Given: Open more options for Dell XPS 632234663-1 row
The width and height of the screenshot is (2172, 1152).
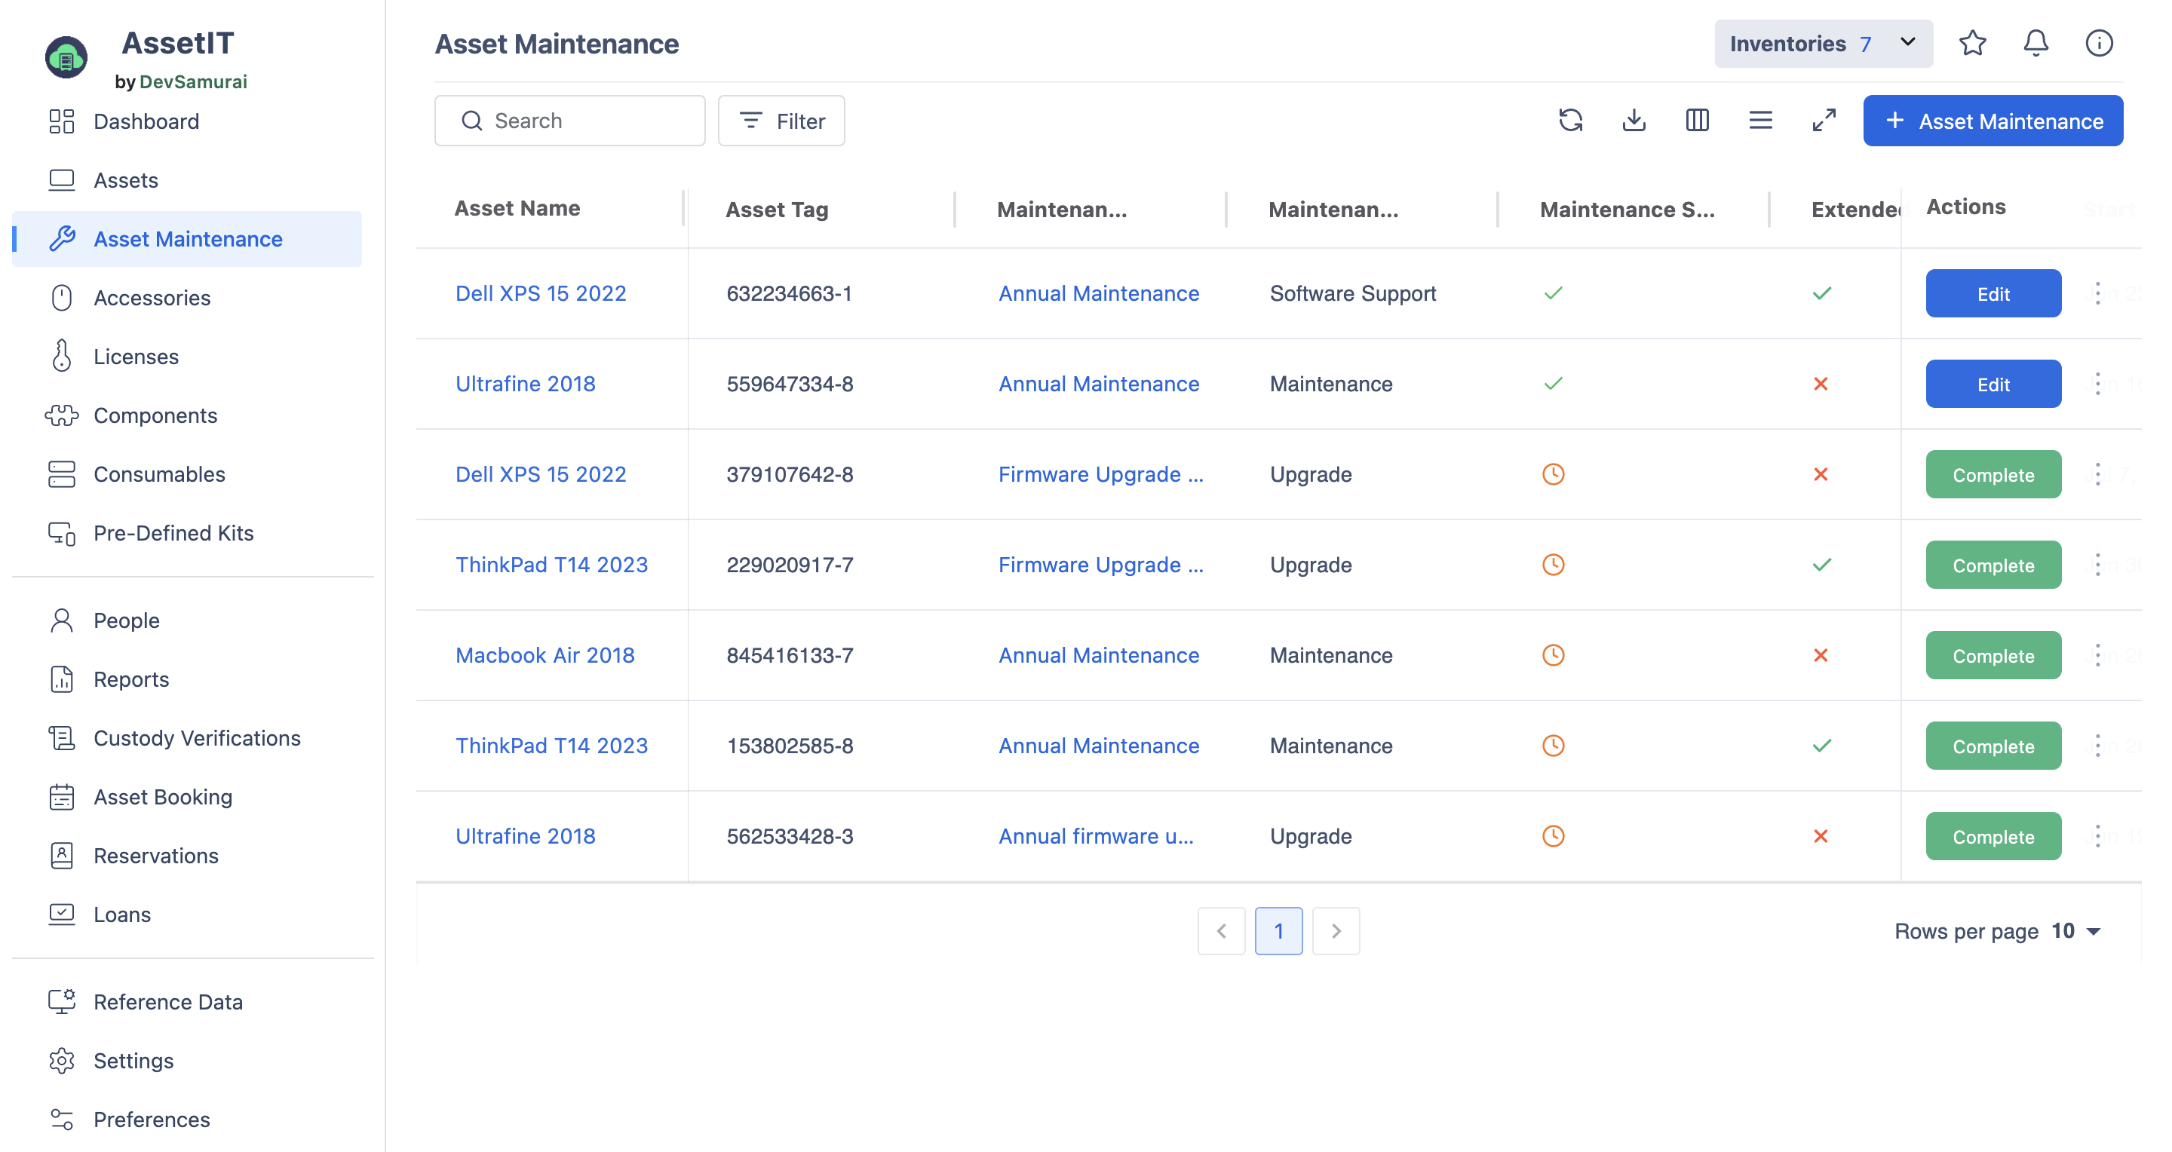Looking at the screenshot, I should (2098, 293).
